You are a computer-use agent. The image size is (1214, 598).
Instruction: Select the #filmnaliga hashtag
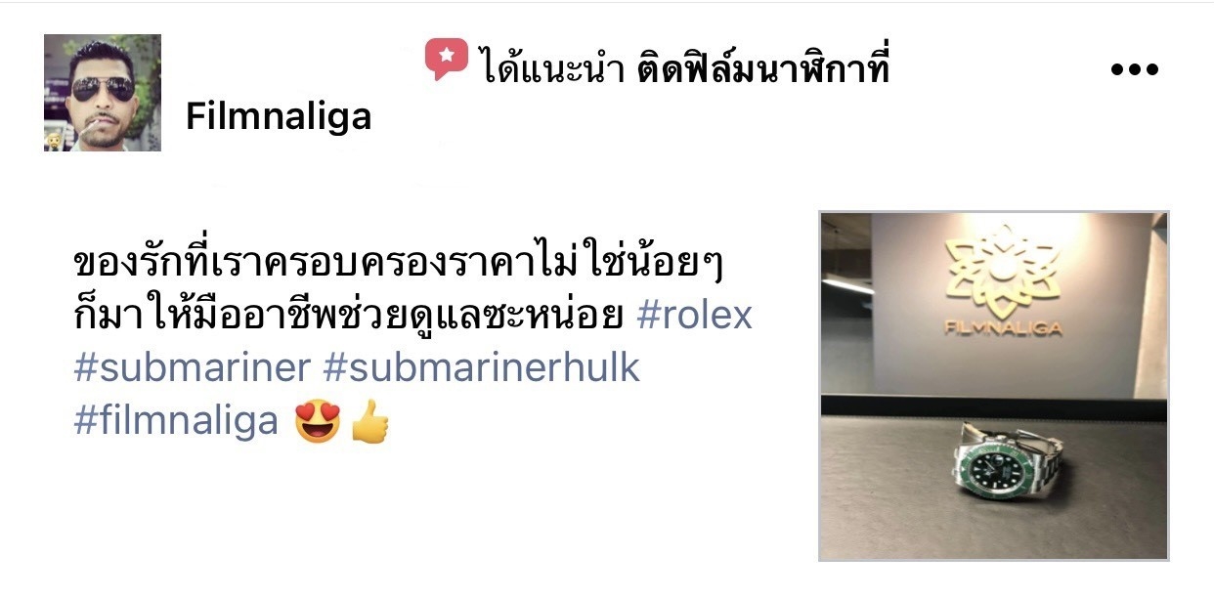[177, 421]
